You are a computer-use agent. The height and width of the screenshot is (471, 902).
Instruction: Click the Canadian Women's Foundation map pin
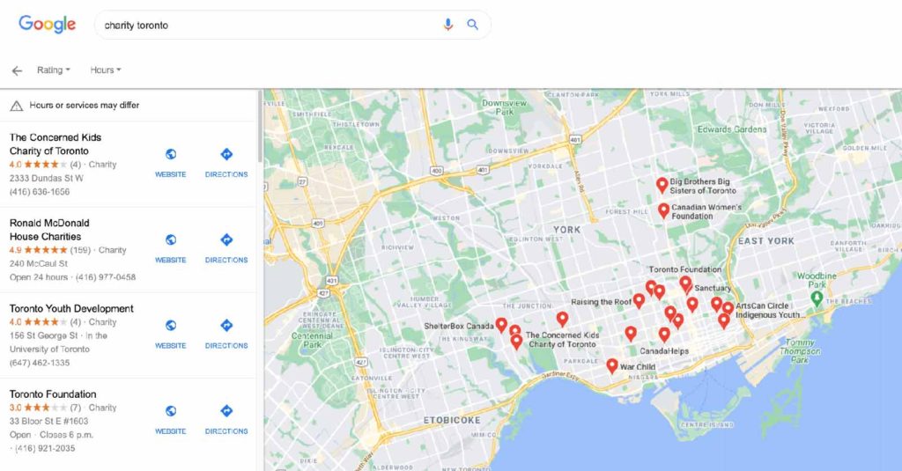pos(663,210)
